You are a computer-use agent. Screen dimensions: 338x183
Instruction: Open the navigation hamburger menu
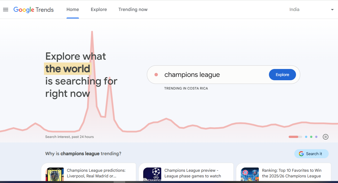(6, 9)
